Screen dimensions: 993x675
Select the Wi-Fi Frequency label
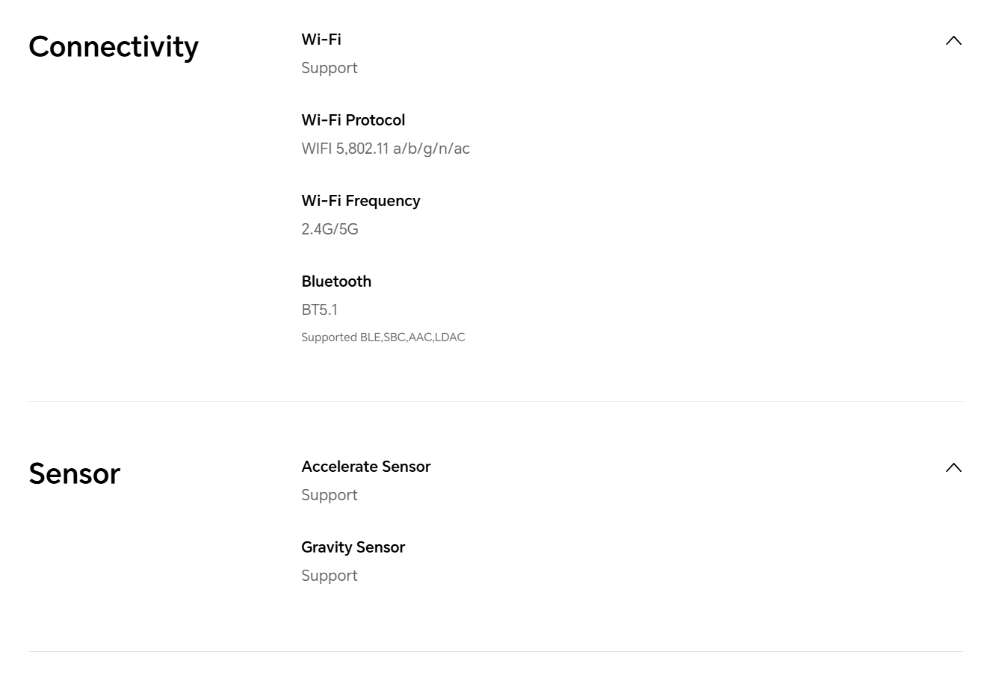[361, 200]
